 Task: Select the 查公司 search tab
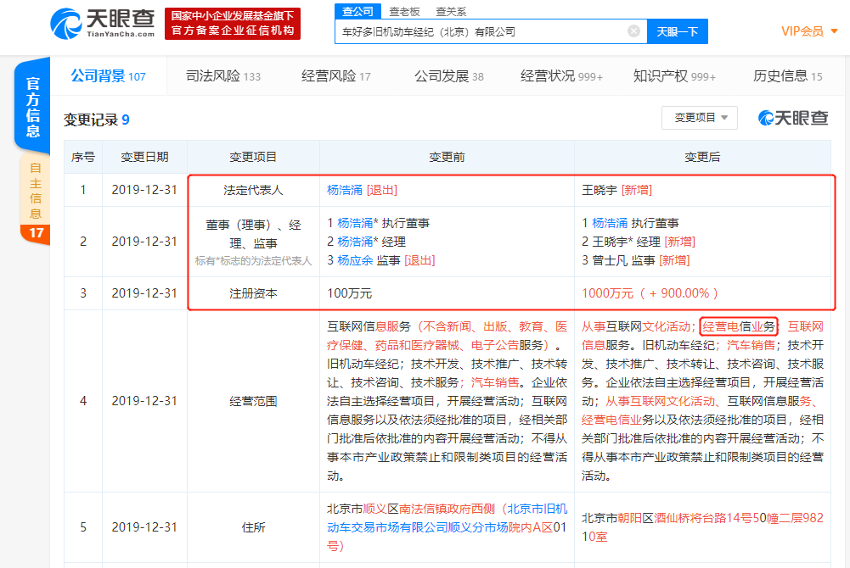tap(357, 11)
